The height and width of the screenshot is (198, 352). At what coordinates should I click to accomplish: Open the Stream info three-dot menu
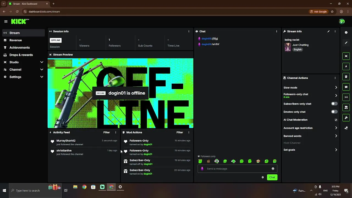click(x=335, y=31)
